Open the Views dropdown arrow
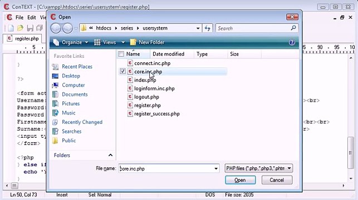This screenshot has height=200, width=358. point(123,42)
